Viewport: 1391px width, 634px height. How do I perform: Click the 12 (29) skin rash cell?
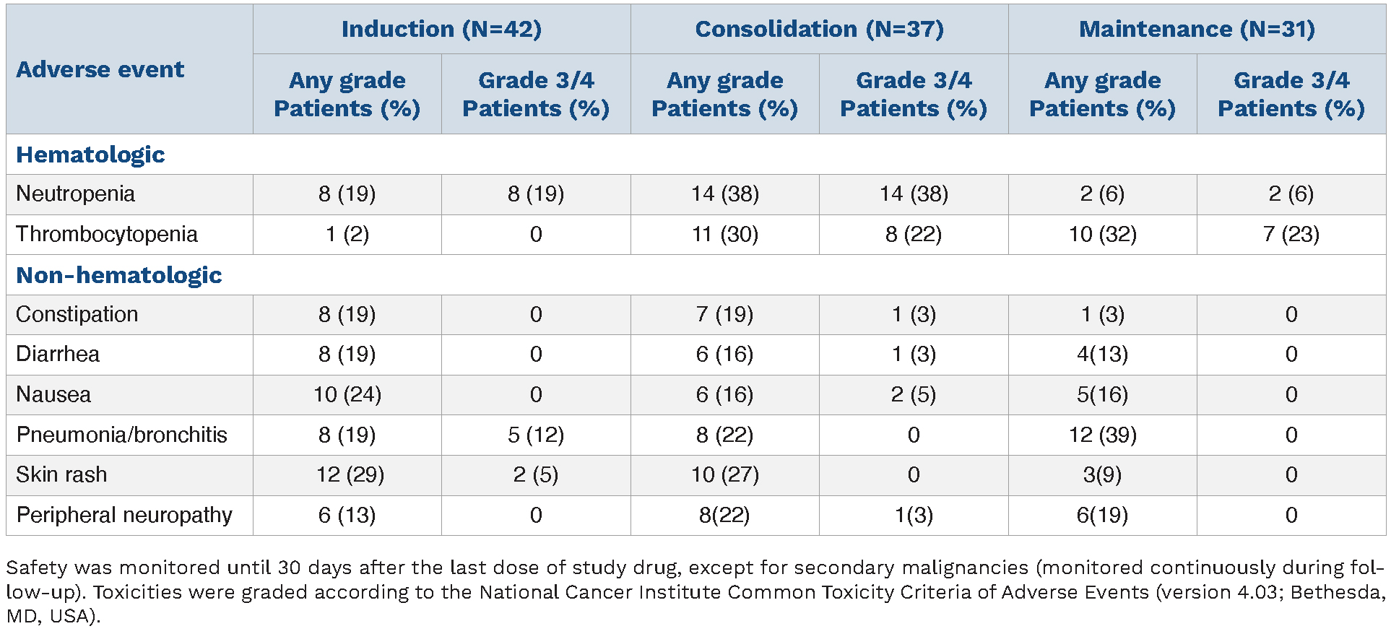click(x=350, y=474)
